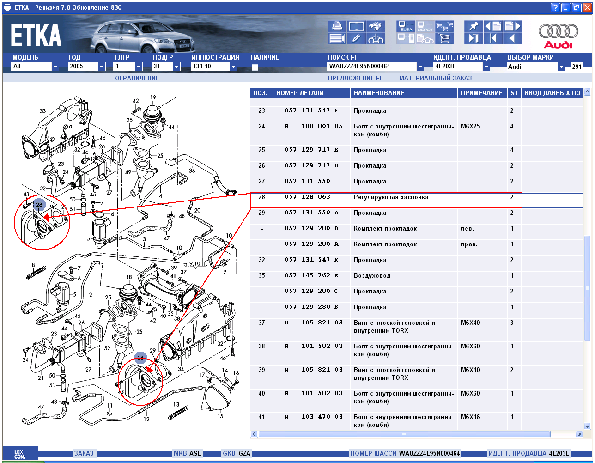Open the title bar help question-mark button
This screenshot has height=463, width=595.
pyautogui.click(x=555, y=7)
